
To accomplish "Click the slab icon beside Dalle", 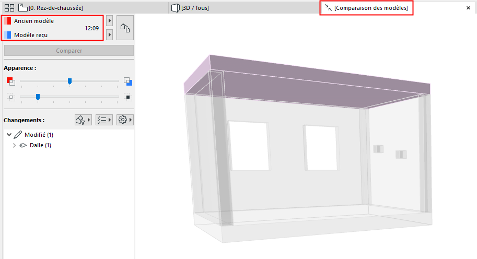I will [x=23, y=145].
